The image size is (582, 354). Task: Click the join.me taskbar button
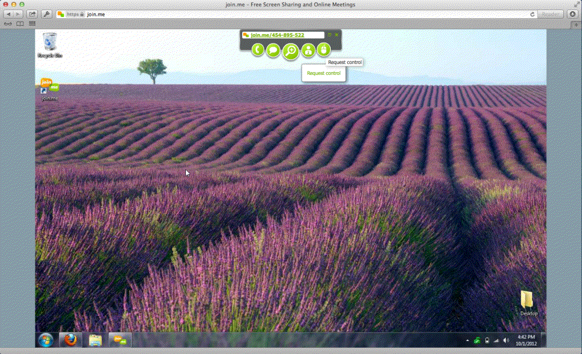click(120, 340)
